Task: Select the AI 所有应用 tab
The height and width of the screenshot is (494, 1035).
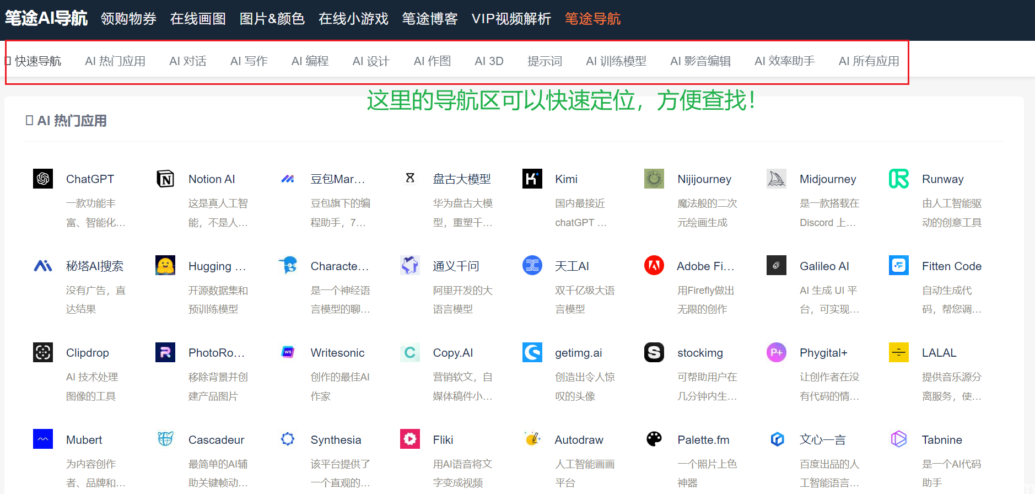Action: tap(869, 61)
